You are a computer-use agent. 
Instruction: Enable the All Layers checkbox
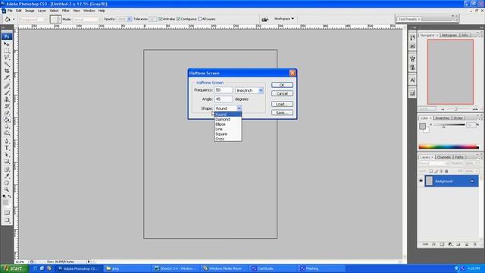[x=200, y=19]
